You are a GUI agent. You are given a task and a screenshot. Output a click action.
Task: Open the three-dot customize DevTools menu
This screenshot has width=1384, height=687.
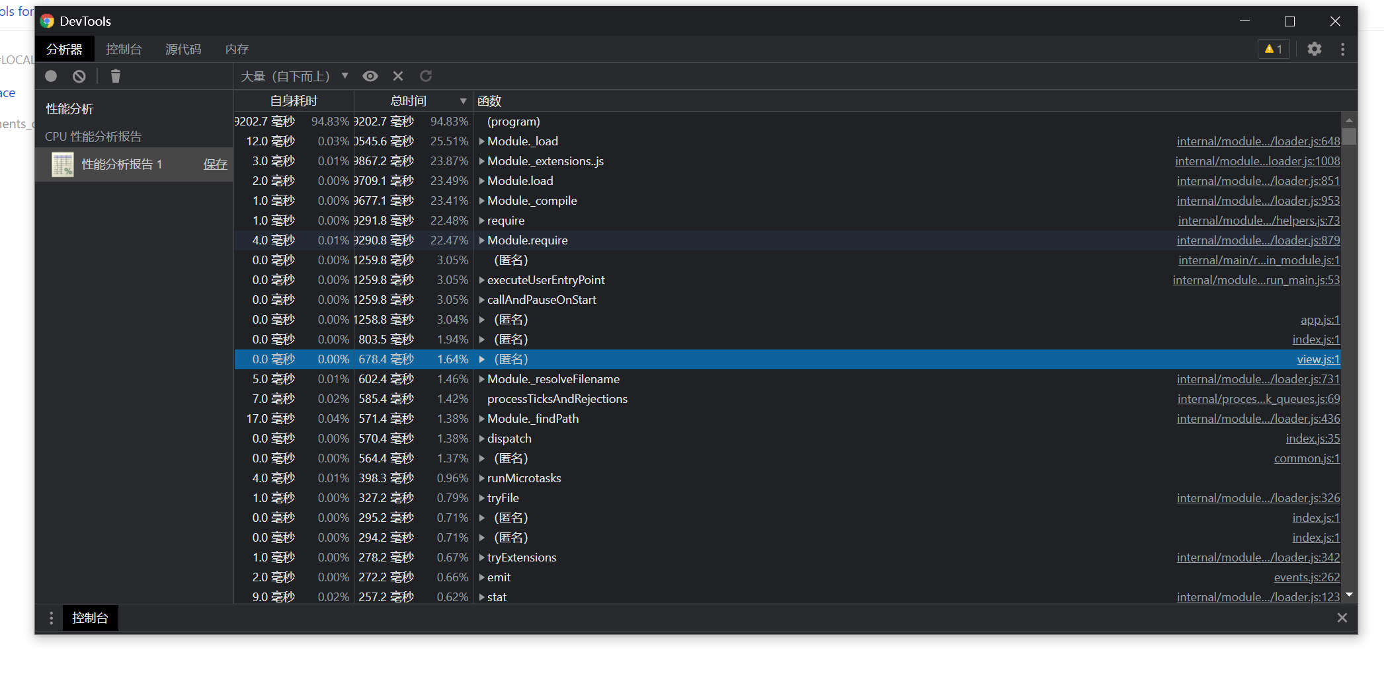[x=1342, y=49]
